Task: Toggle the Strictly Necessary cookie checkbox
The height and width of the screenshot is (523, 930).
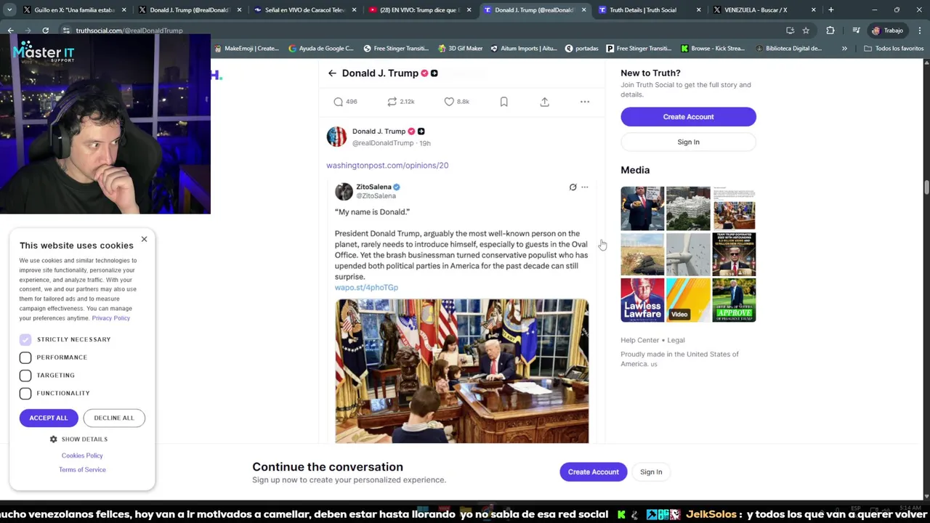Action: tap(25, 340)
